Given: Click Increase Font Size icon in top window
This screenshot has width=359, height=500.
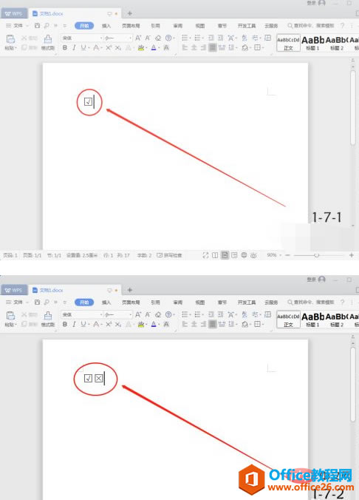Looking at the screenshot, I should click(138, 38).
